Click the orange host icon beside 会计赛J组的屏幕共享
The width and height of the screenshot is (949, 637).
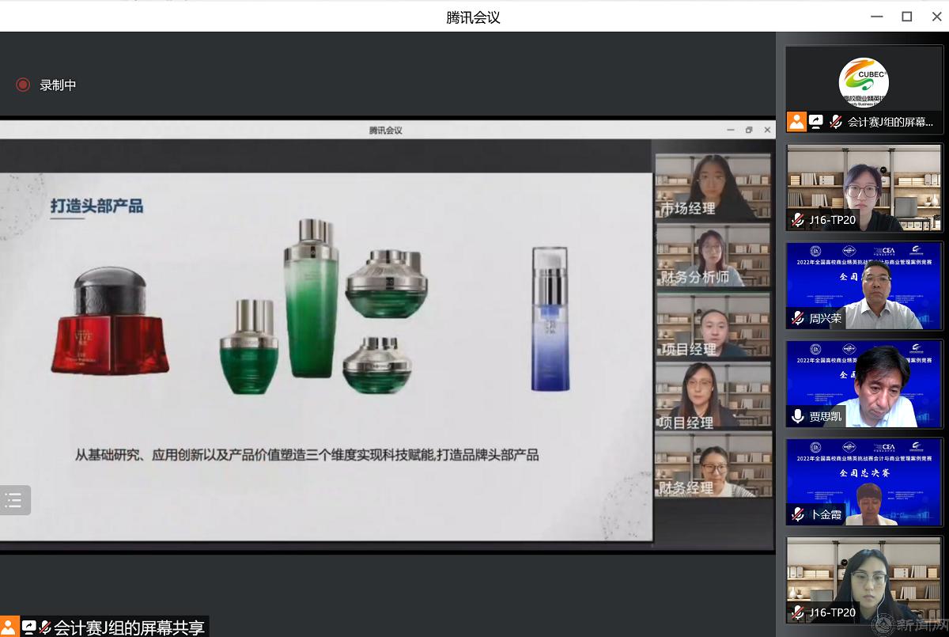click(9, 628)
